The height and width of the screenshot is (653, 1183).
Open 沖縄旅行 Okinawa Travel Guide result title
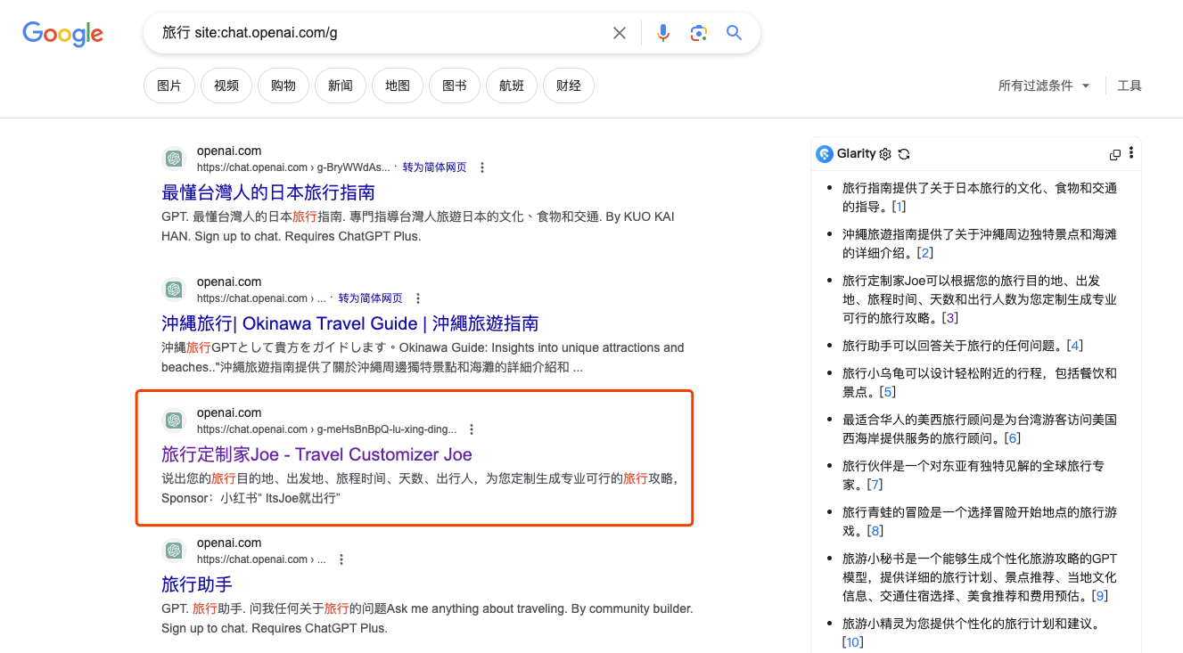(x=350, y=323)
